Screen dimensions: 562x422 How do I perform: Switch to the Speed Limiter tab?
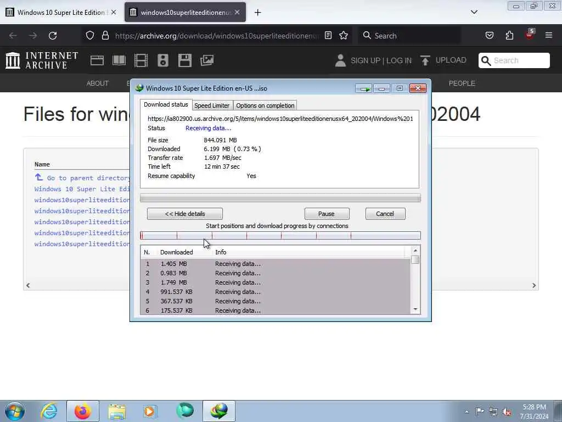(212, 105)
